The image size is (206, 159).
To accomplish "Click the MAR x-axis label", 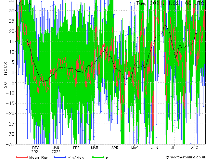I will click(95, 148).
